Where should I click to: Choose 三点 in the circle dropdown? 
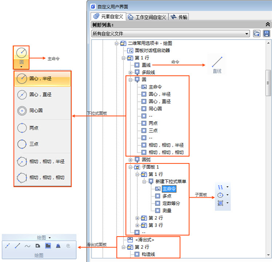[43, 144]
